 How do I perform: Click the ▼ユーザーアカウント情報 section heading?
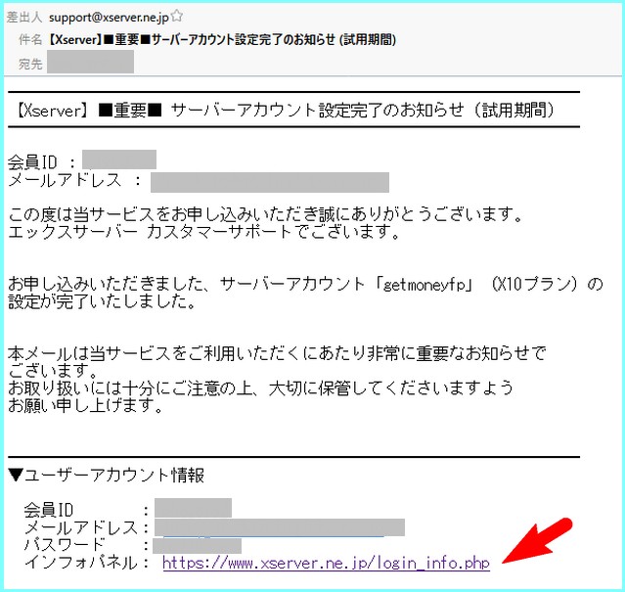point(107,476)
